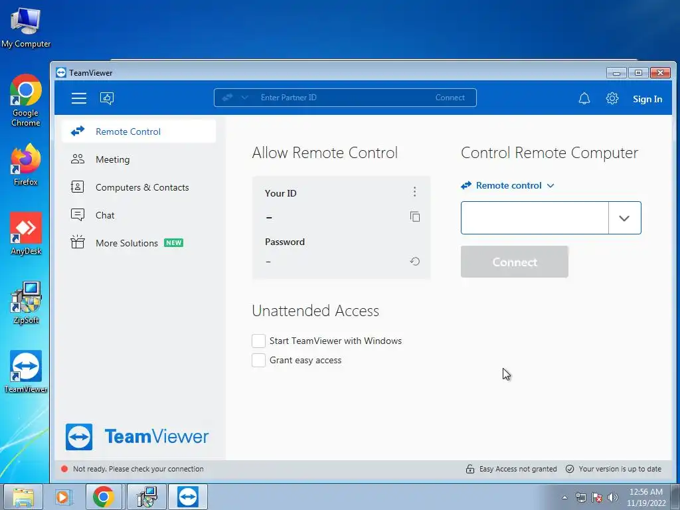Image resolution: width=680 pixels, height=510 pixels.
Task: Refresh the random password
Action: click(415, 261)
